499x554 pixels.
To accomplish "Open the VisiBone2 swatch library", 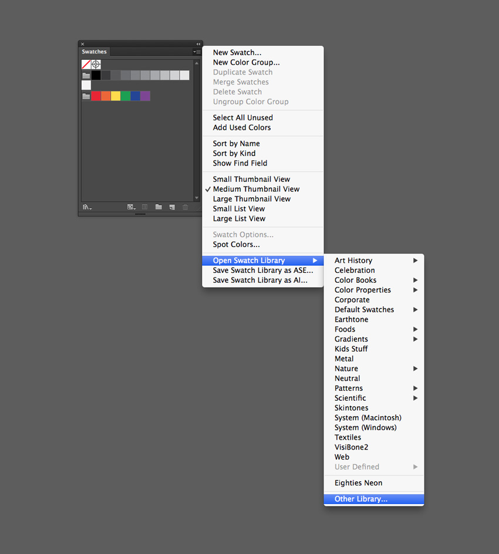I will 374,447.
